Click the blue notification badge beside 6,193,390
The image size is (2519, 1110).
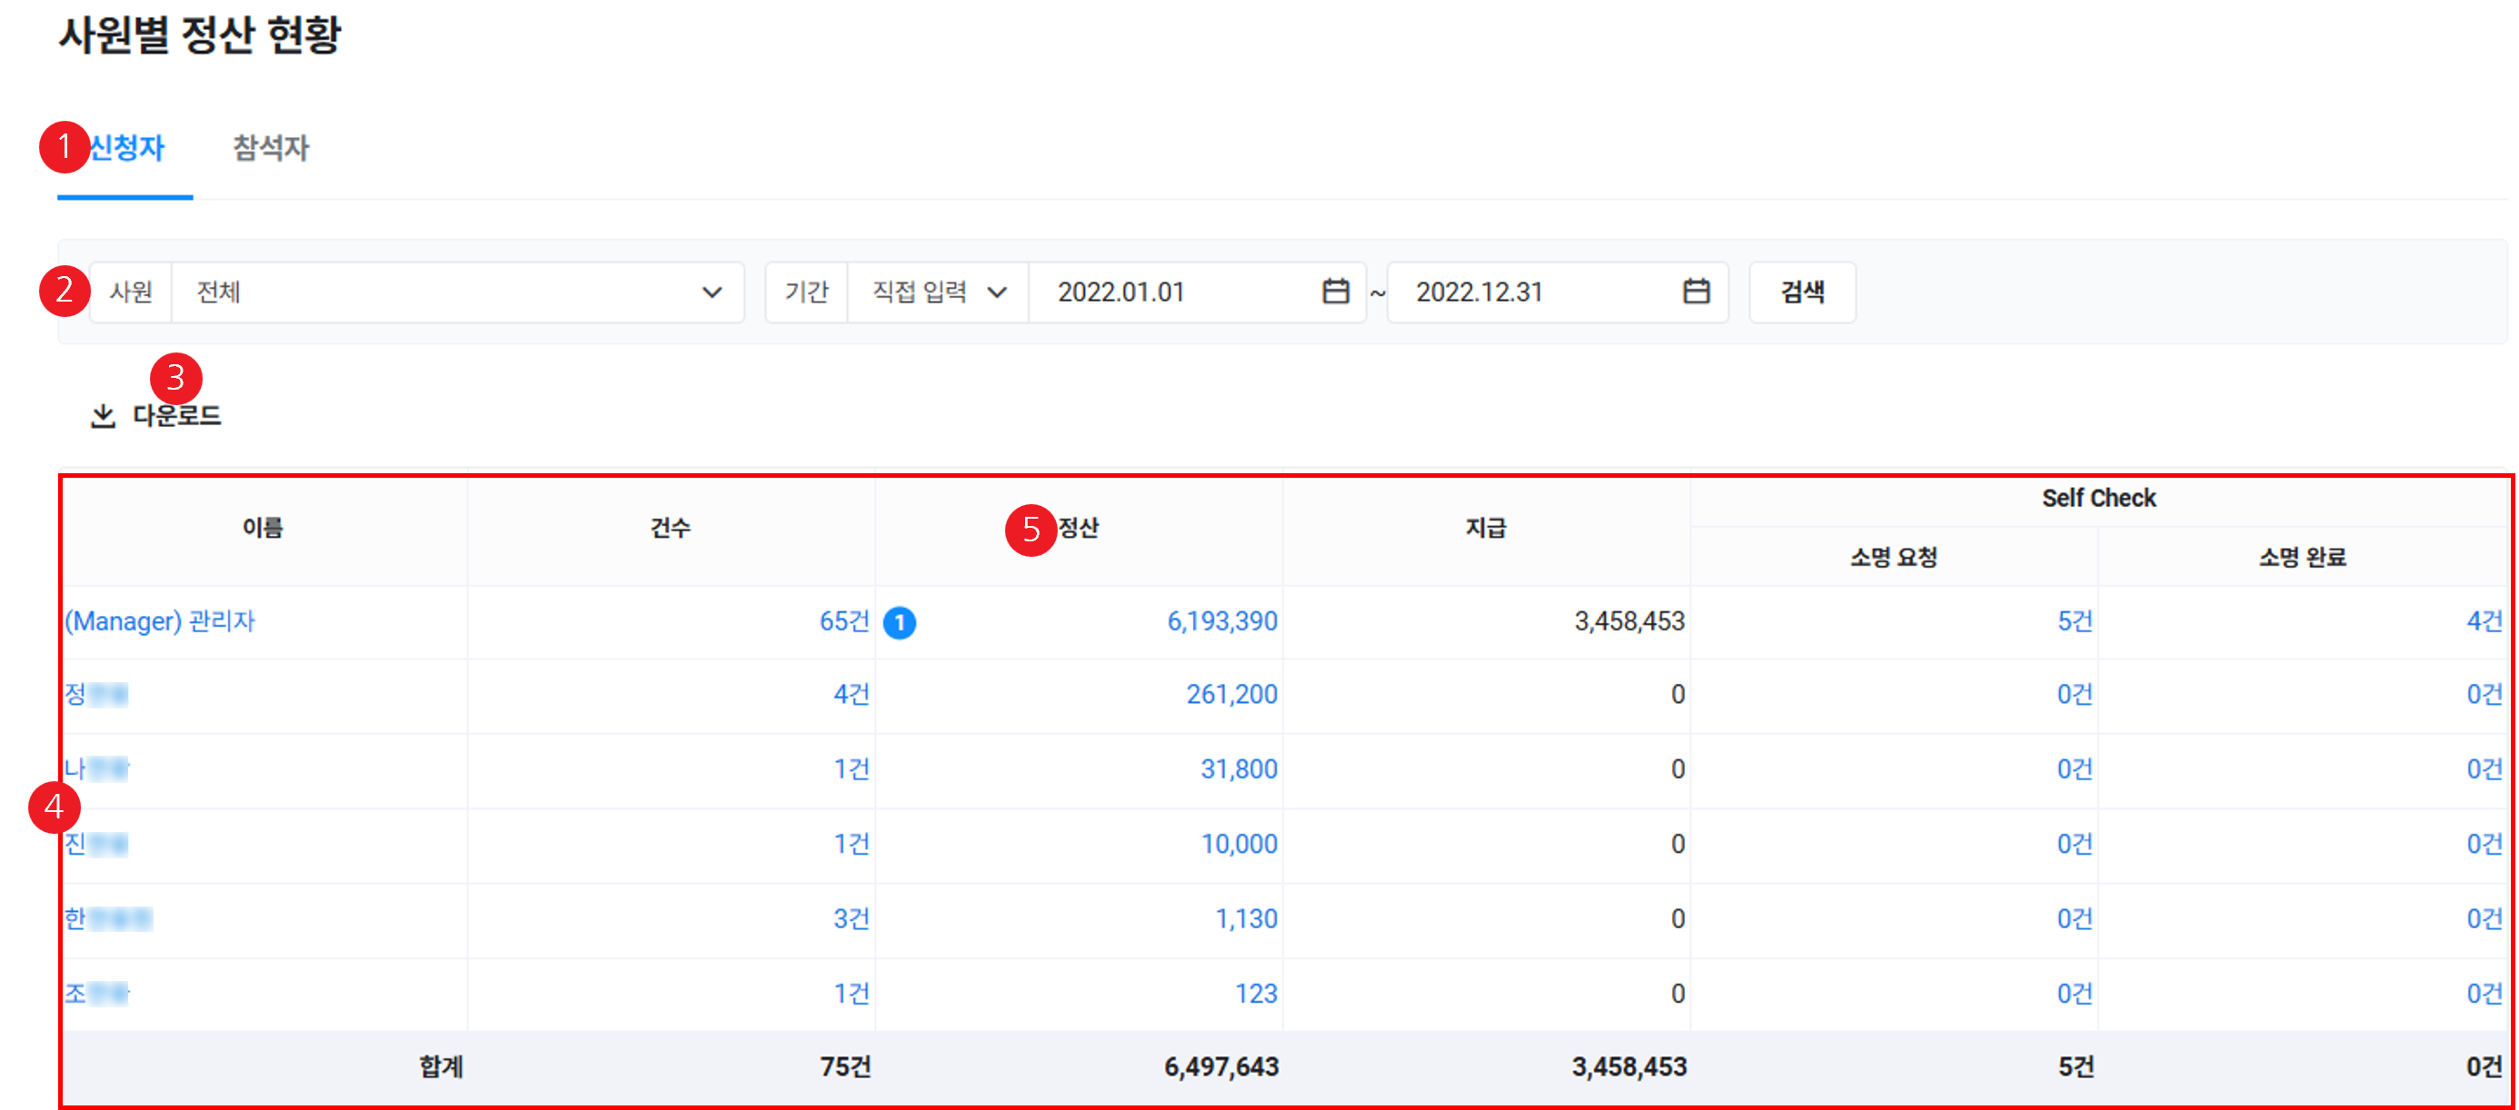[x=899, y=622]
